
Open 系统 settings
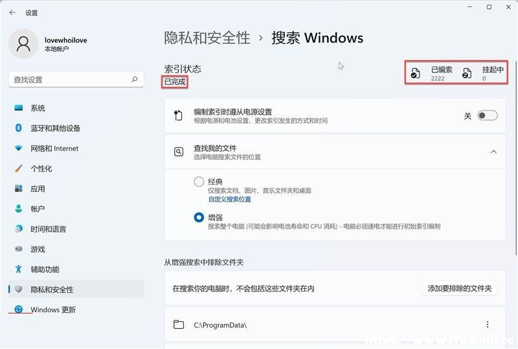coord(76,108)
